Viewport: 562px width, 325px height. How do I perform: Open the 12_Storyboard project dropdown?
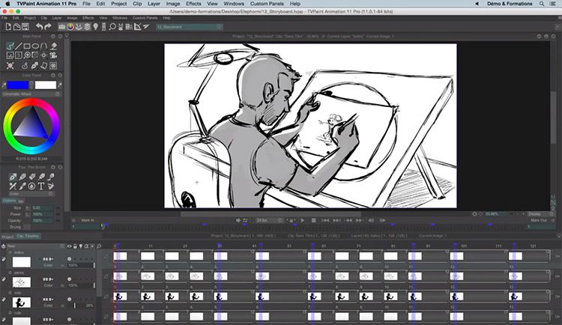tap(180, 27)
